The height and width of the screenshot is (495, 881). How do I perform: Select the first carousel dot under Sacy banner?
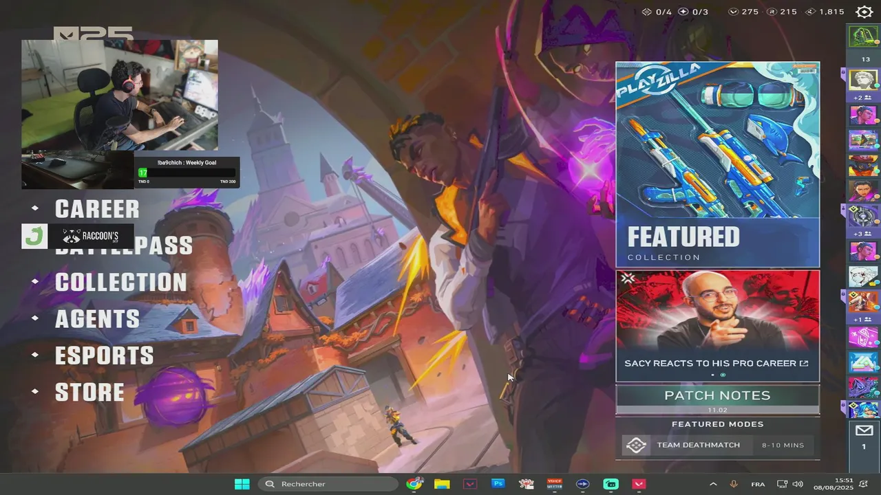(712, 375)
